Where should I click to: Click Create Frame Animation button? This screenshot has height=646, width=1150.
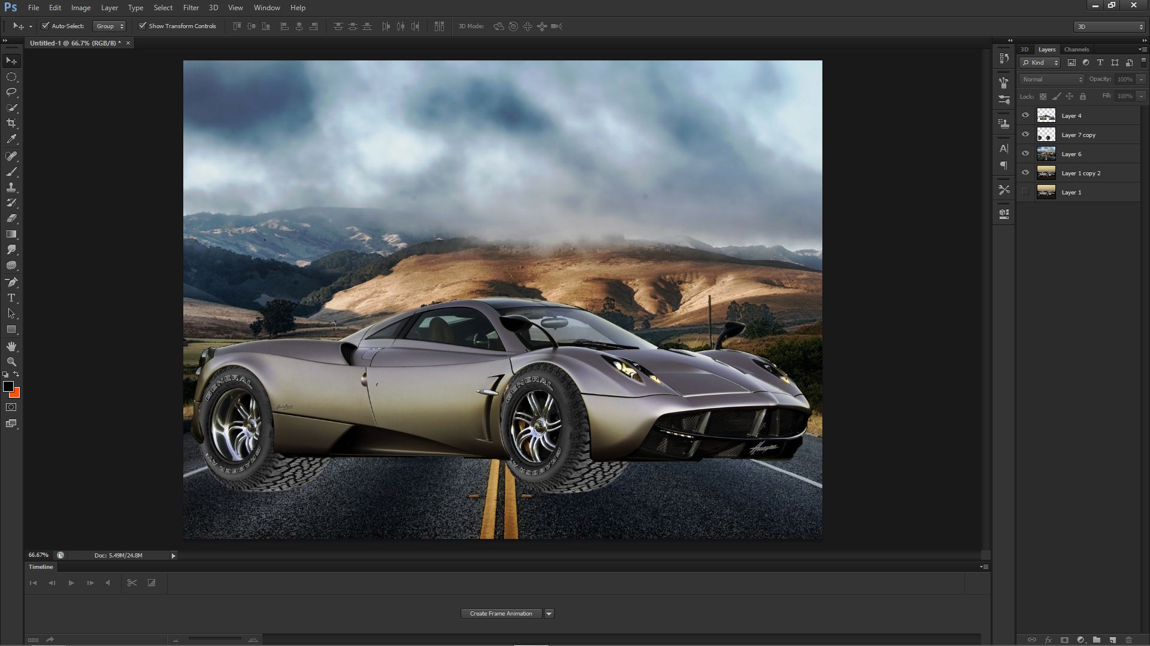pos(501,614)
